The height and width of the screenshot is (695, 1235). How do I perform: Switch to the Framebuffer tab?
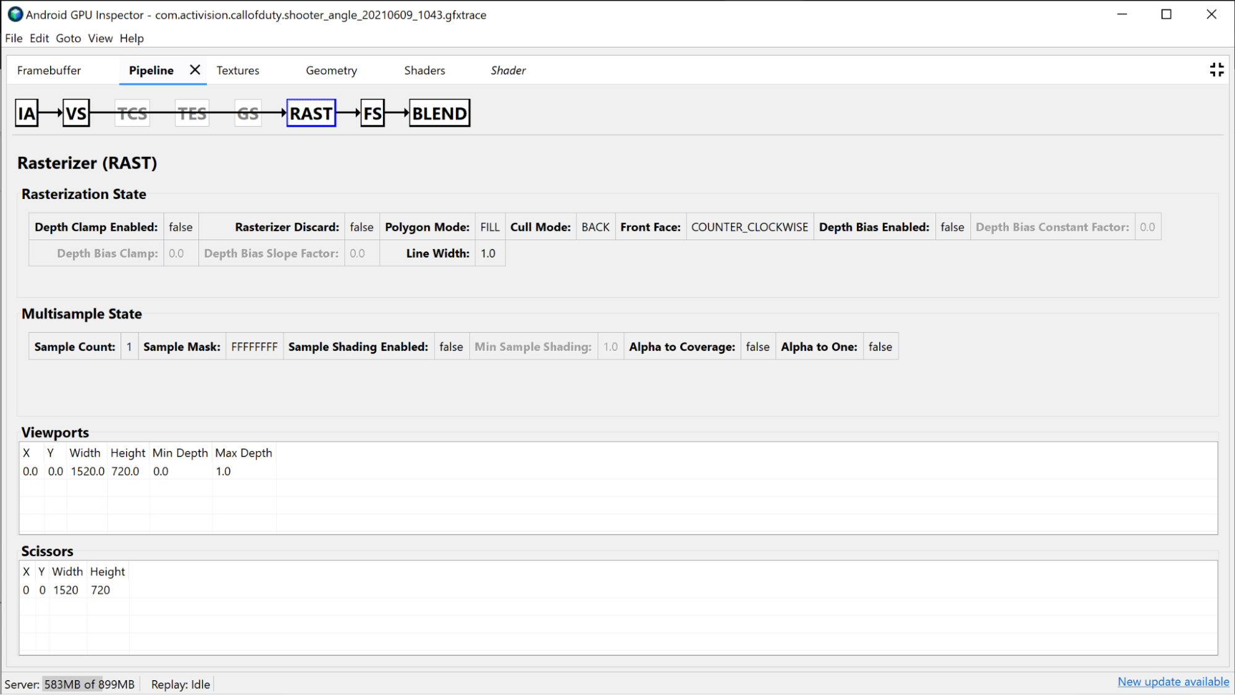pos(48,70)
